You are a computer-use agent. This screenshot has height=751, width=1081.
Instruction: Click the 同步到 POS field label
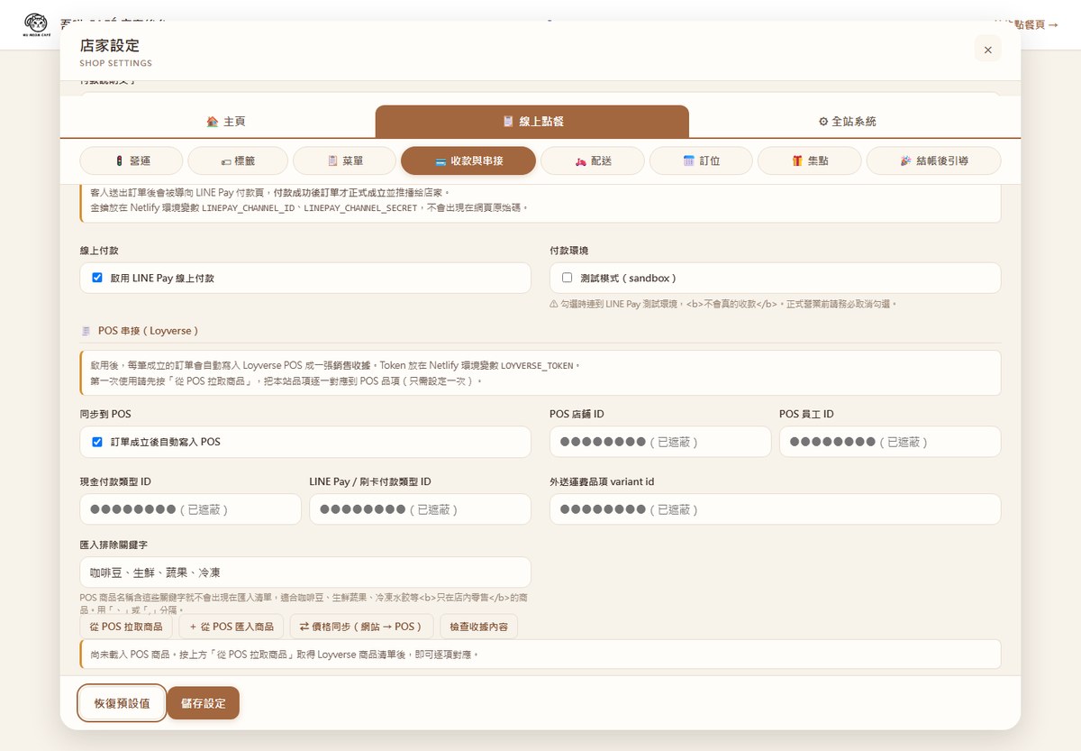[105, 414]
